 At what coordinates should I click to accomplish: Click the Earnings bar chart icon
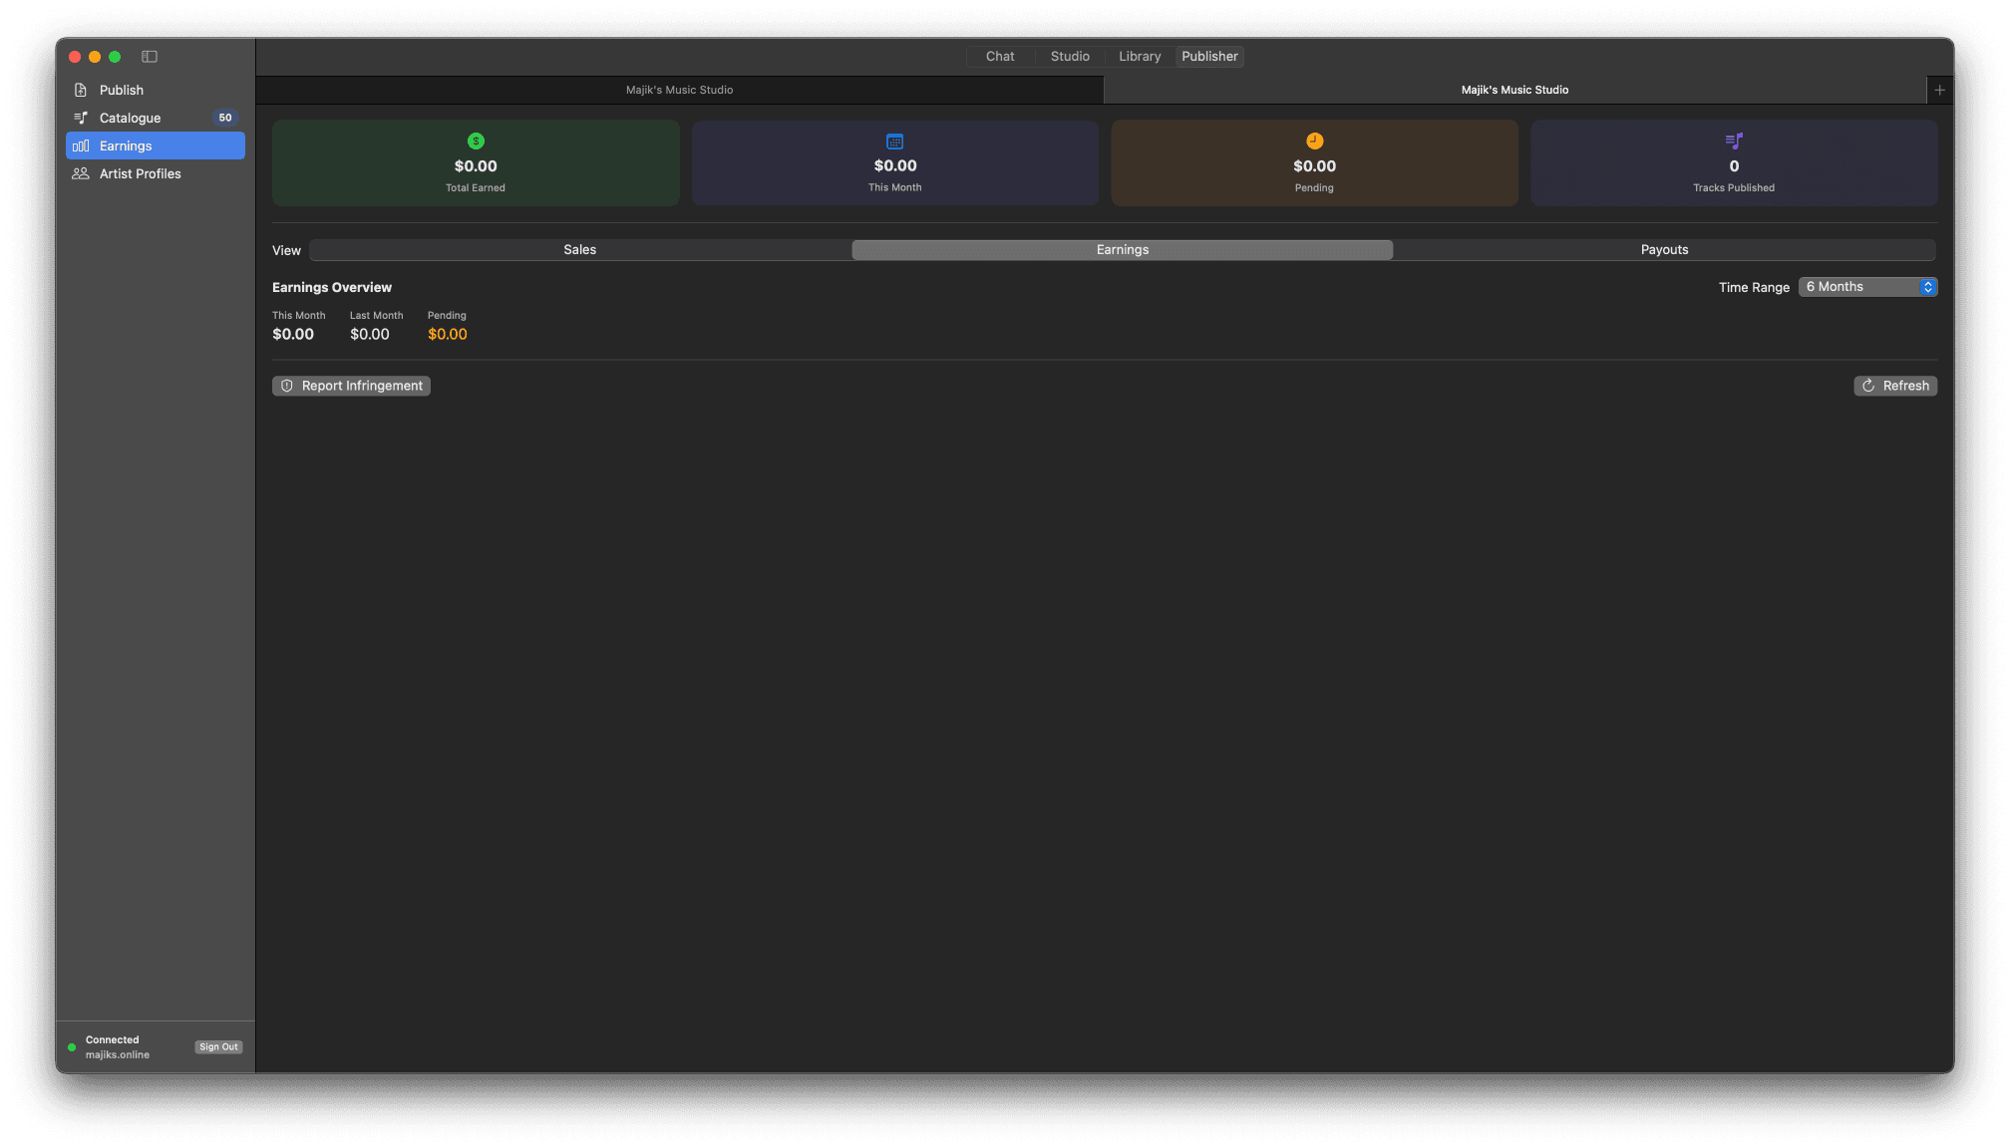pos(81,145)
